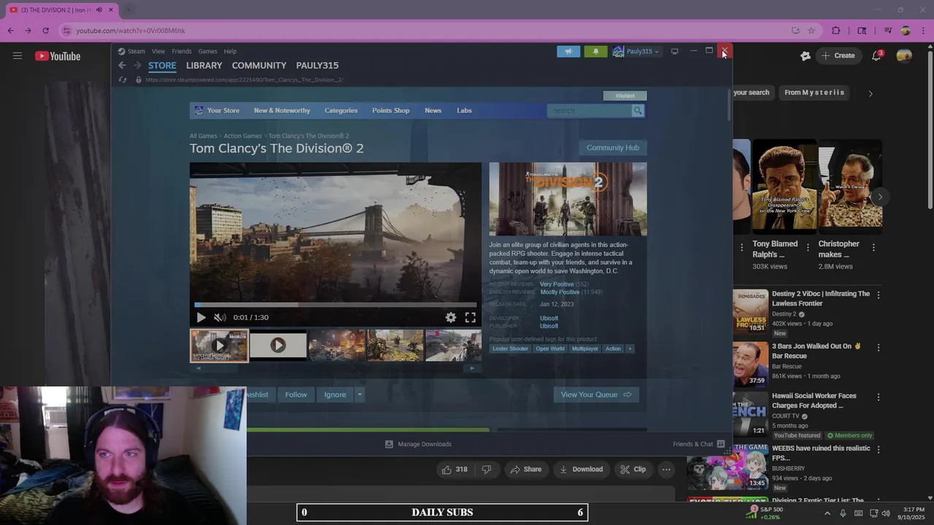This screenshot has height=525, width=934.
Task: Open the S&P 500 taskbar widget
Action: [x=765, y=513]
